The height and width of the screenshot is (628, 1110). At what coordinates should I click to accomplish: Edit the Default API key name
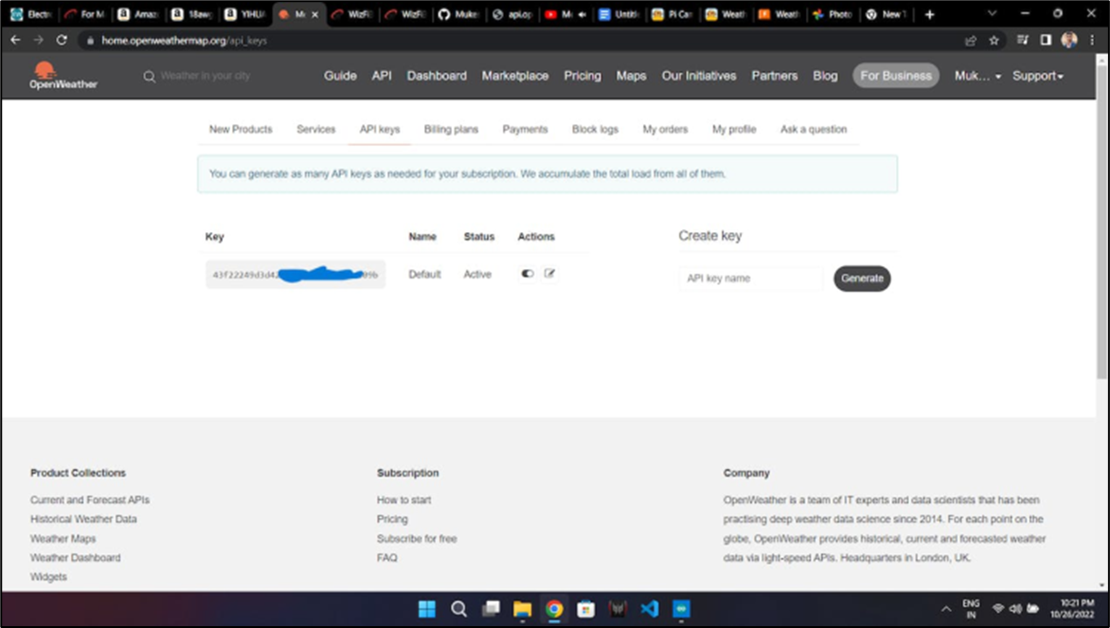coord(549,274)
